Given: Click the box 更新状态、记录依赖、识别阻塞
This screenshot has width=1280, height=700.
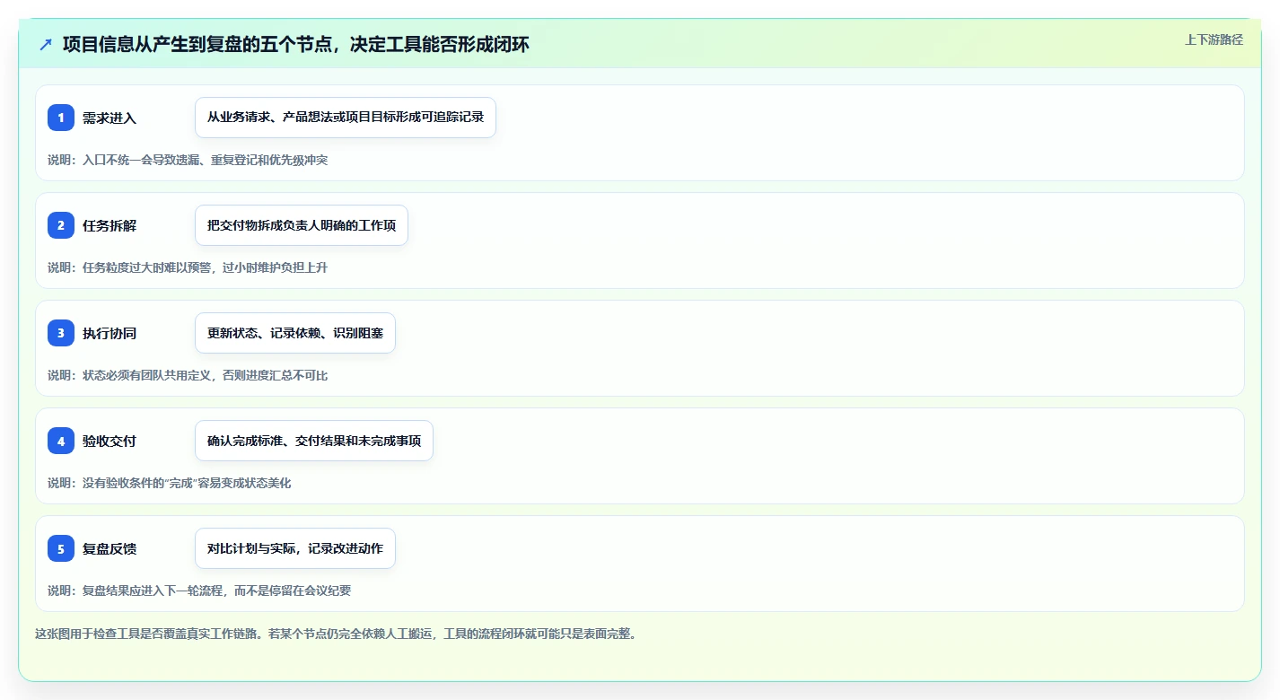Looking at the screenshot, I should [295, 333].
